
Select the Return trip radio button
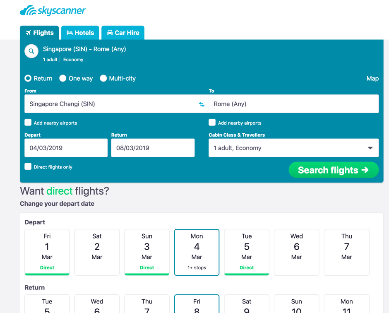(x=28, y=78)
